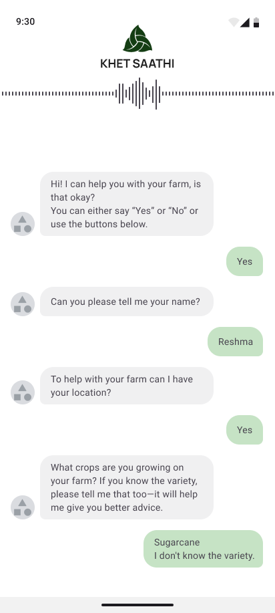Tap the bot avatar beside the greeting message

coord(23,224)
